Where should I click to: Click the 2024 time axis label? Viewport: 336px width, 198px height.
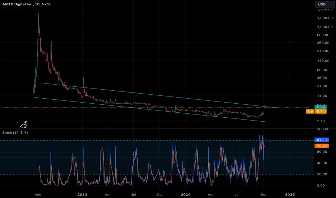[186, 194]
